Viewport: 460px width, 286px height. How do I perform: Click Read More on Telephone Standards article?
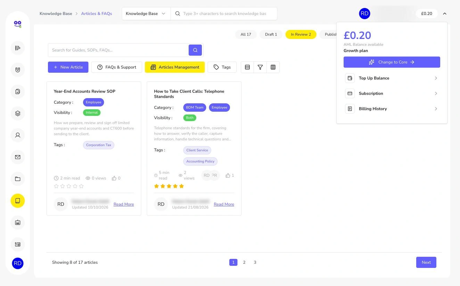(224, 204)
